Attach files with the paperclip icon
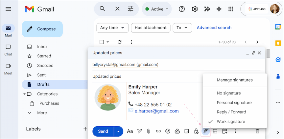Viewport: 284px width, 139px height. click(149, 131)
